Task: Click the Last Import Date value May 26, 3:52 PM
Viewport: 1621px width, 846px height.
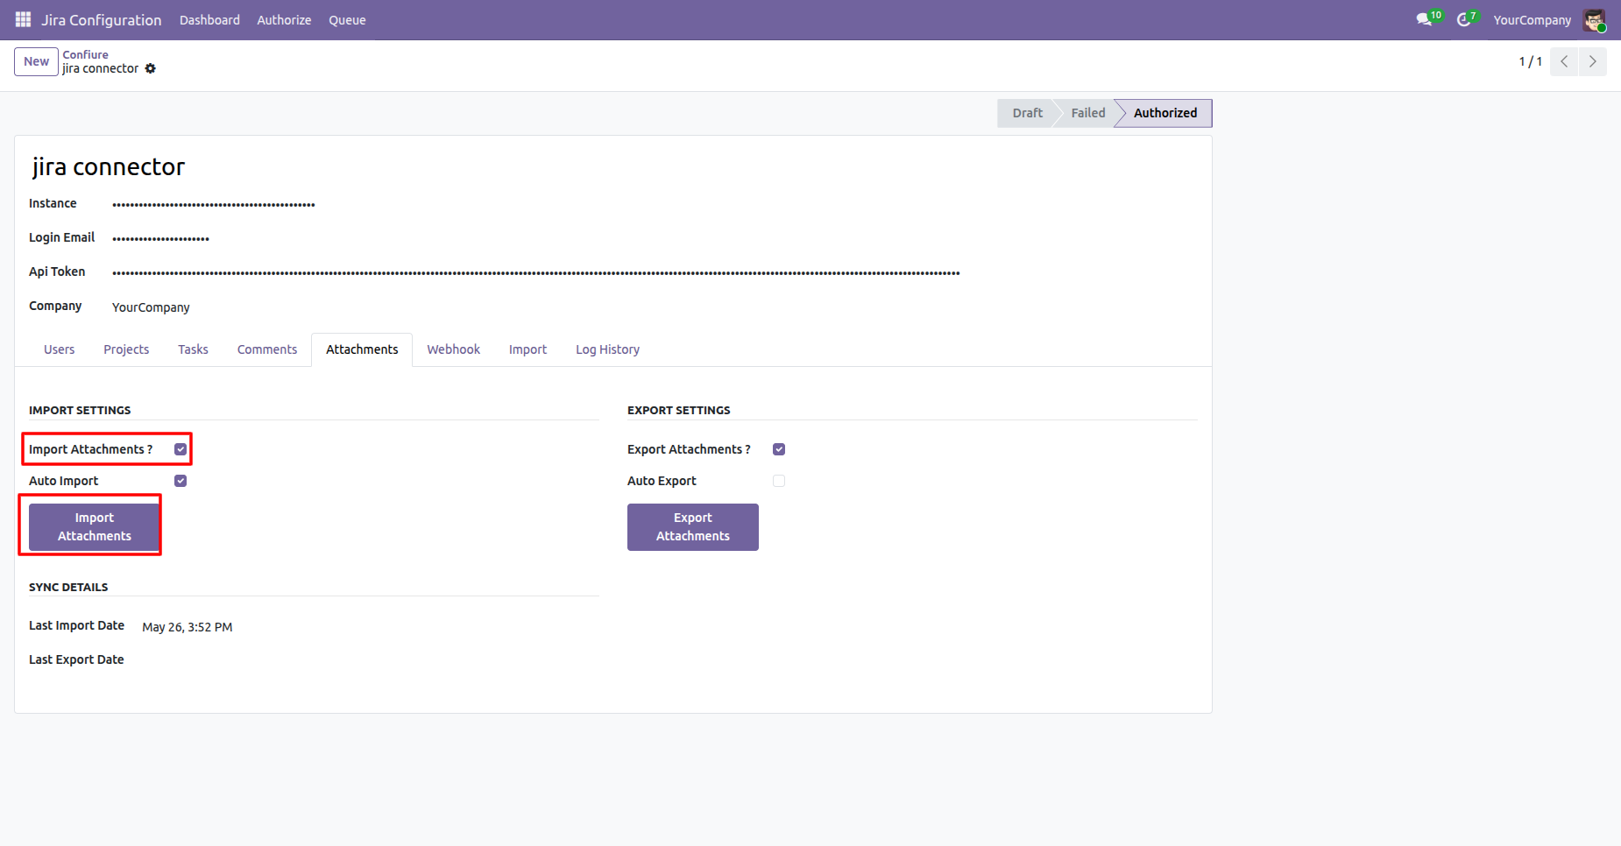Action: (188, 627)
